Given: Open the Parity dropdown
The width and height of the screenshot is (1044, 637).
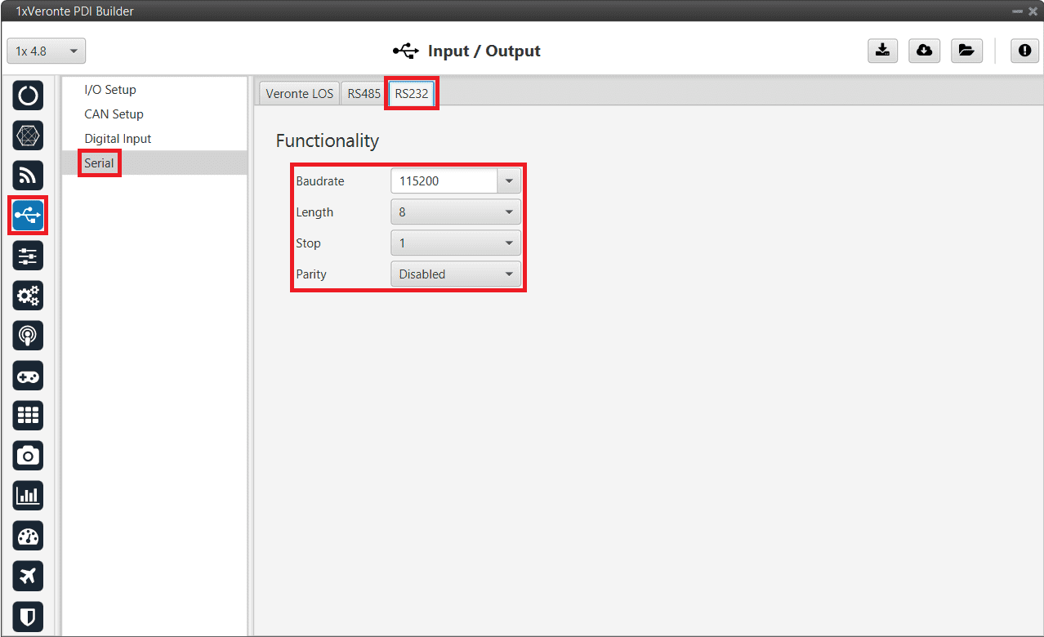Looking at the screenshot, I should tap(455, 274).
